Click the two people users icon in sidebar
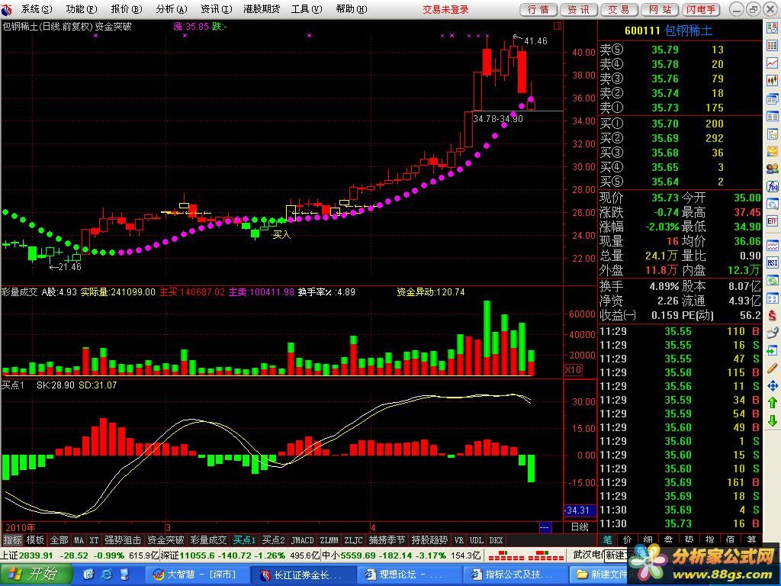This screenshot has width=781, height=586. [772, 169]
